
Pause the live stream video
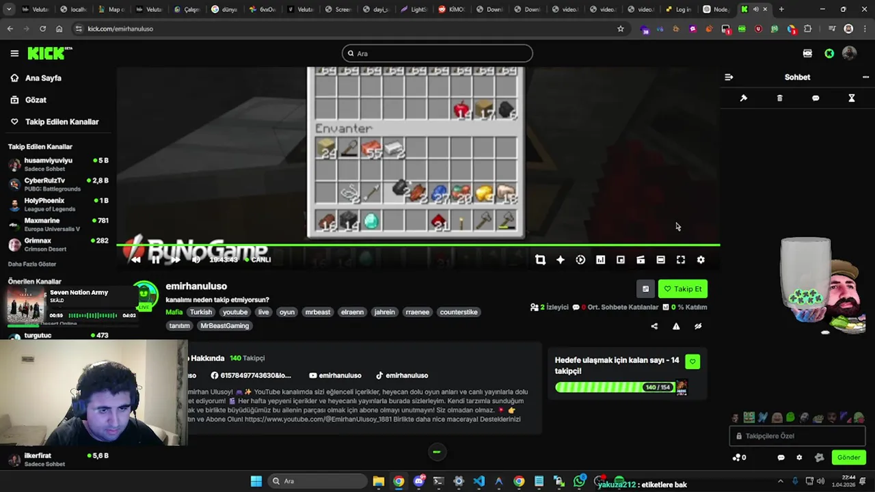156,260
